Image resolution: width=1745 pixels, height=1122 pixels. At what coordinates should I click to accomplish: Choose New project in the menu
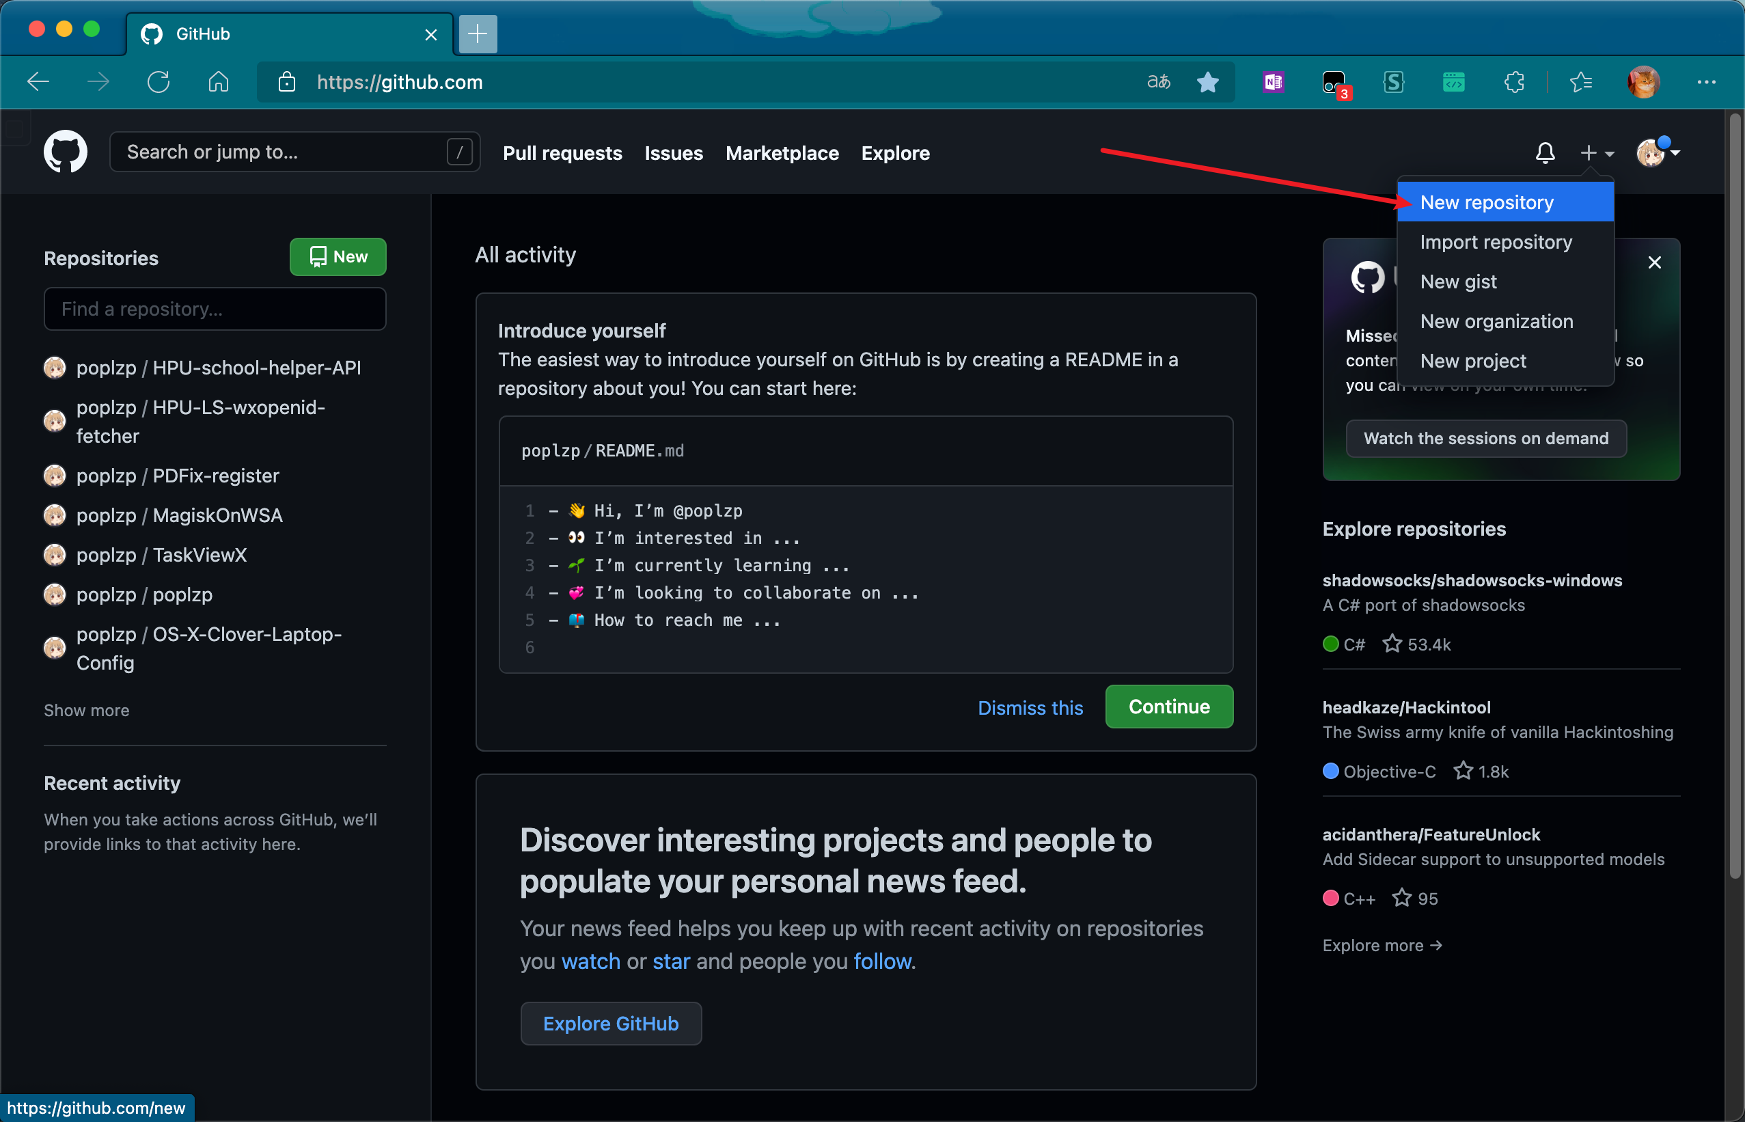1504,361
